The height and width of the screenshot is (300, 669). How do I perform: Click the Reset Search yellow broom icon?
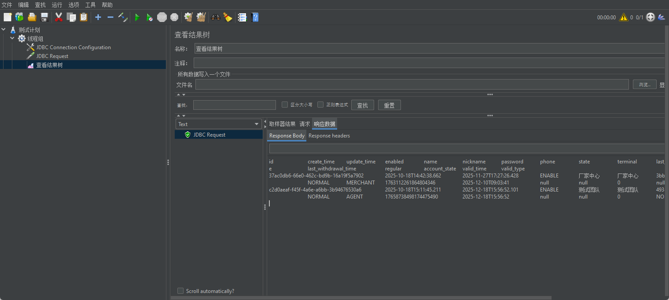tap(228, 17)
